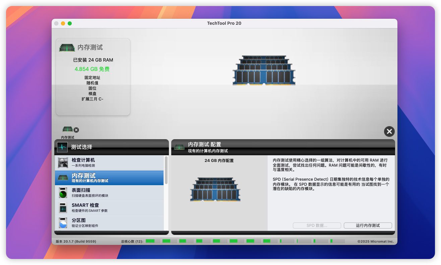Click the 分区图 partition disk icon
This screenshot has width=441, height=265.
tap(63, 223)
